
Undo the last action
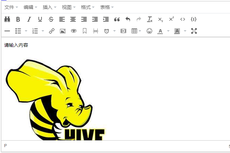click(128, 19)
